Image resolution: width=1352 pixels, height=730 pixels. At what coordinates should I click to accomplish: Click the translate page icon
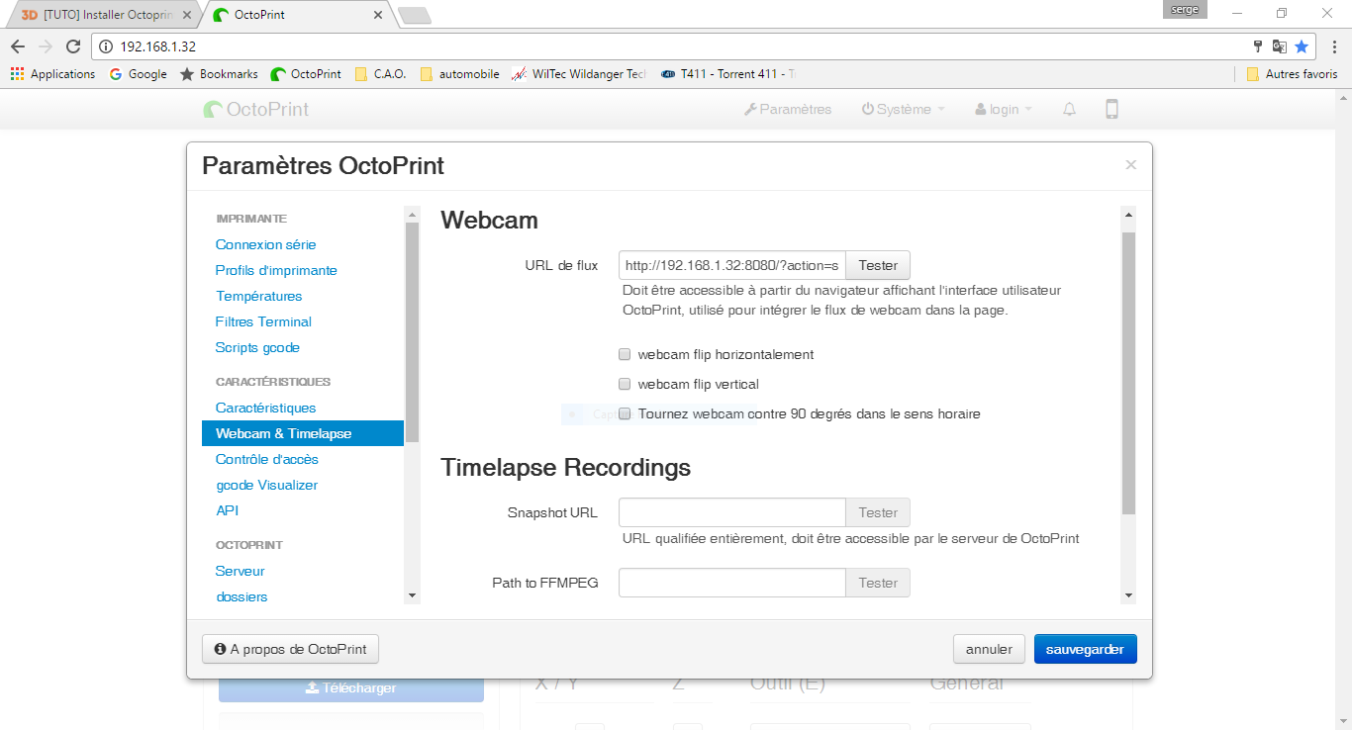pos(1280,46)
